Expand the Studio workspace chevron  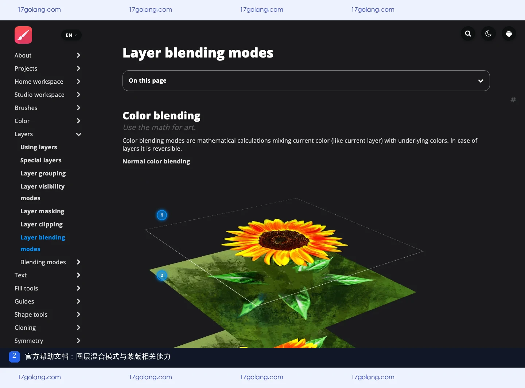[x=78, y=95]
